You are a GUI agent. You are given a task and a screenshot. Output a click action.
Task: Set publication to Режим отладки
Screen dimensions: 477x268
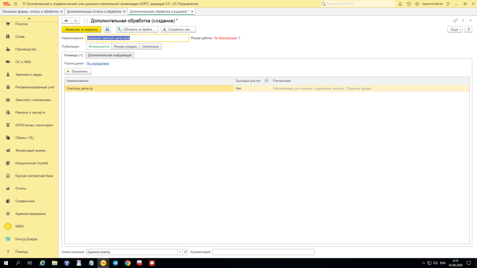(125, 47)
